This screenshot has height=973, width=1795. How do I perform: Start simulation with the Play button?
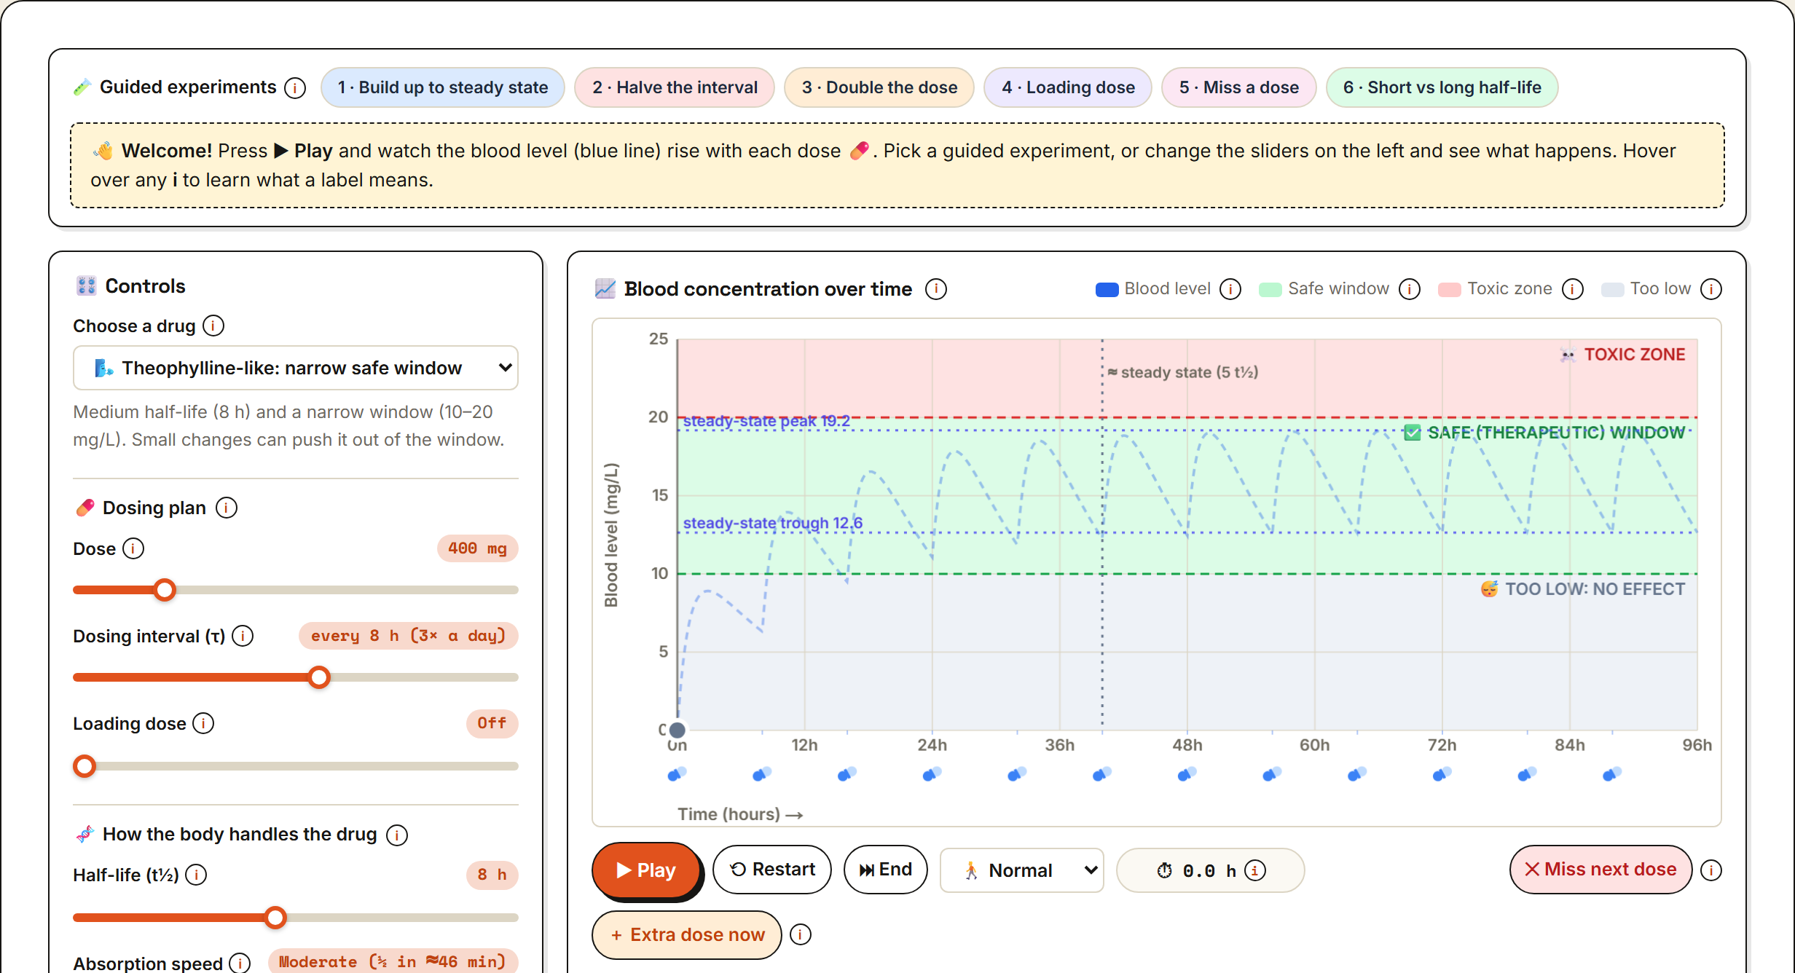point(646,870)
